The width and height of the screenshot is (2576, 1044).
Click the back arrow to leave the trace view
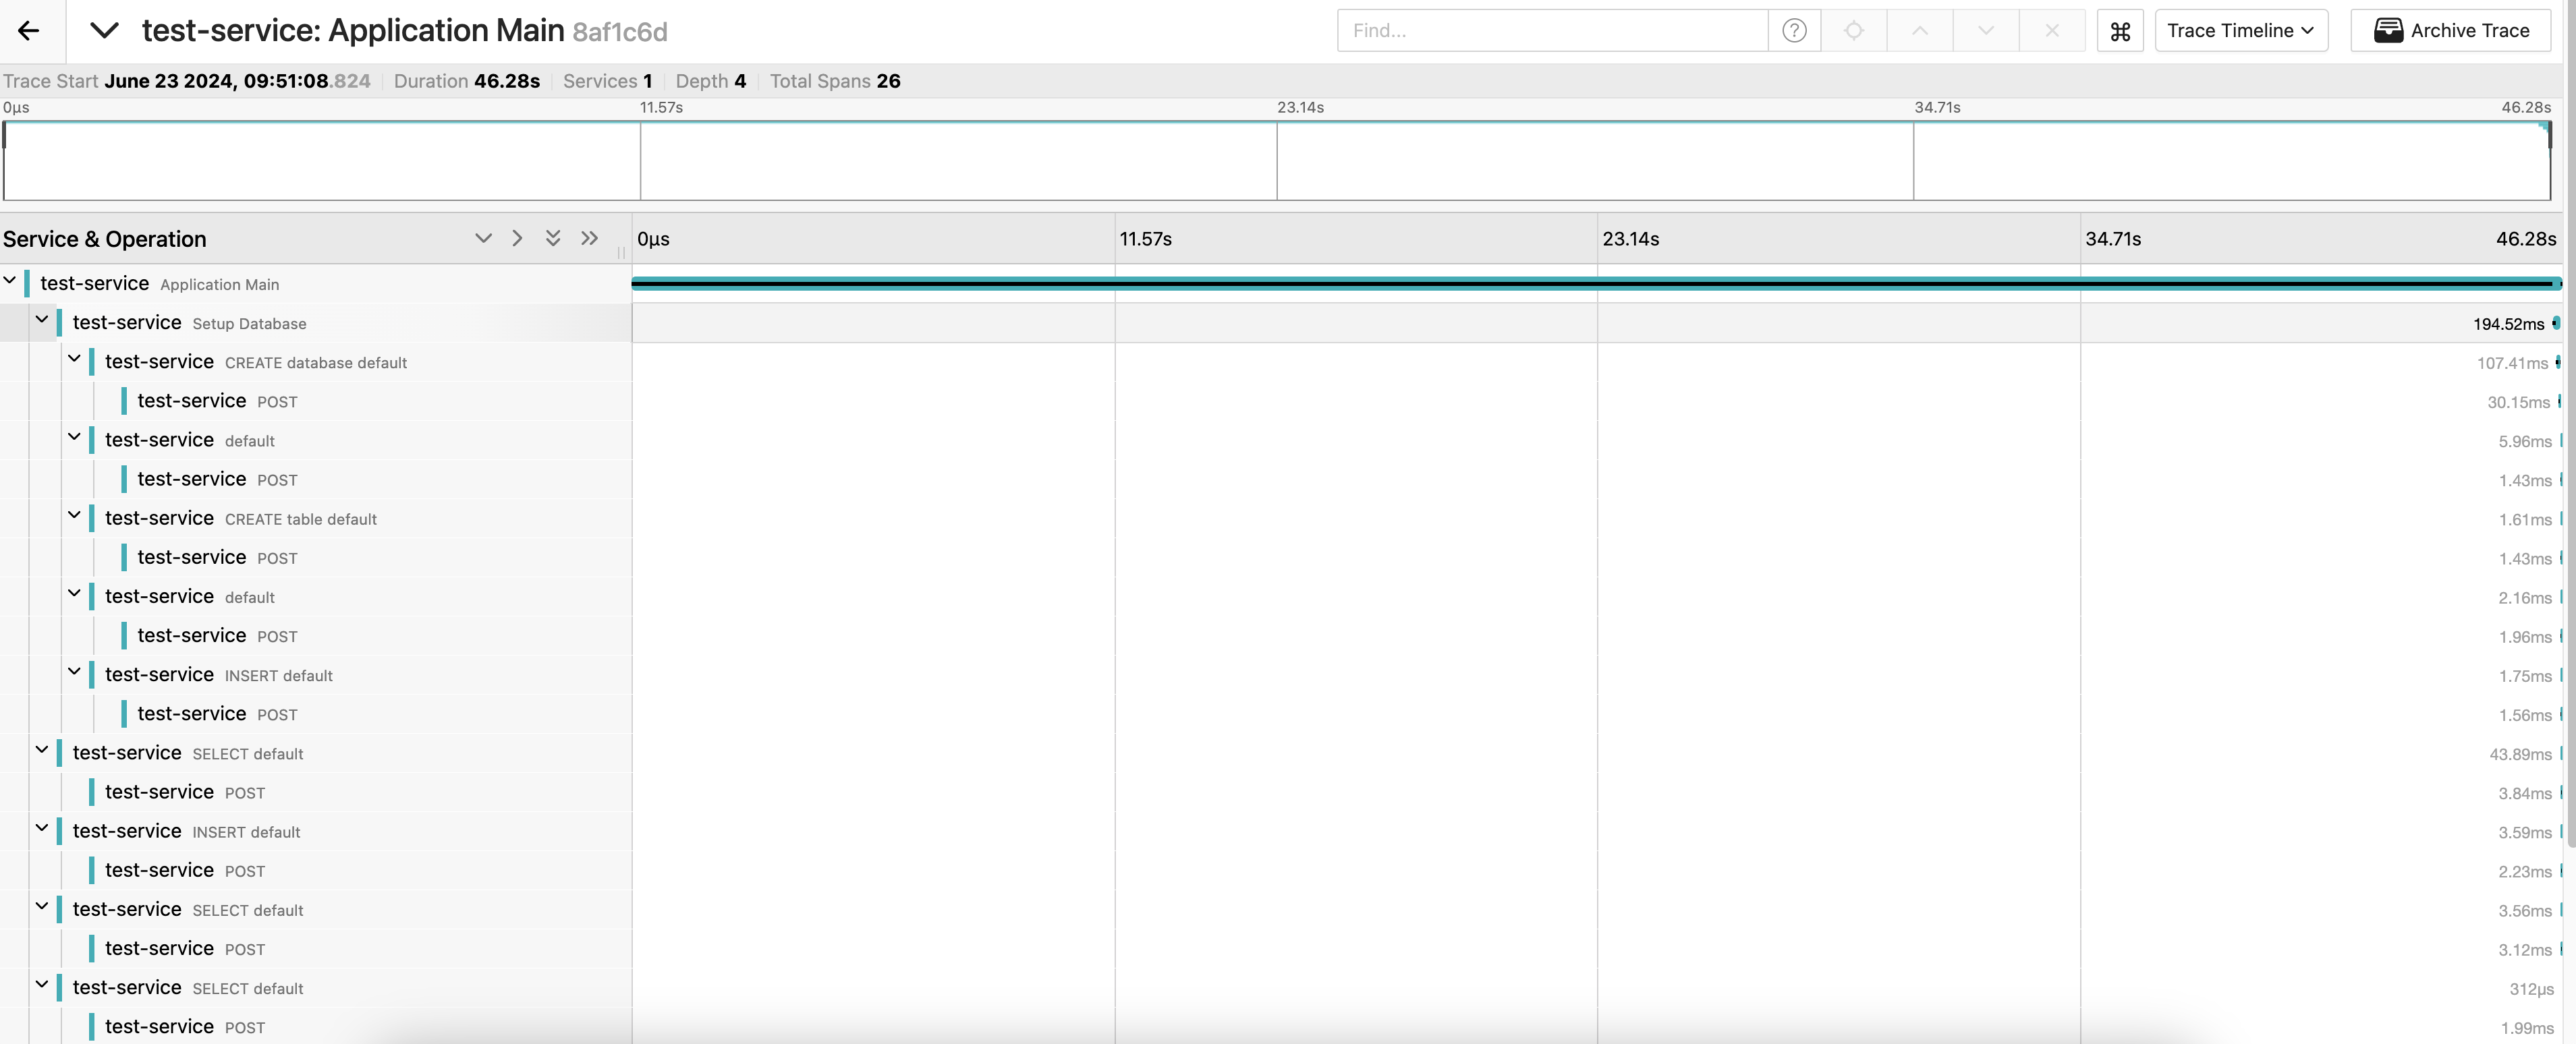pos(29,30)
